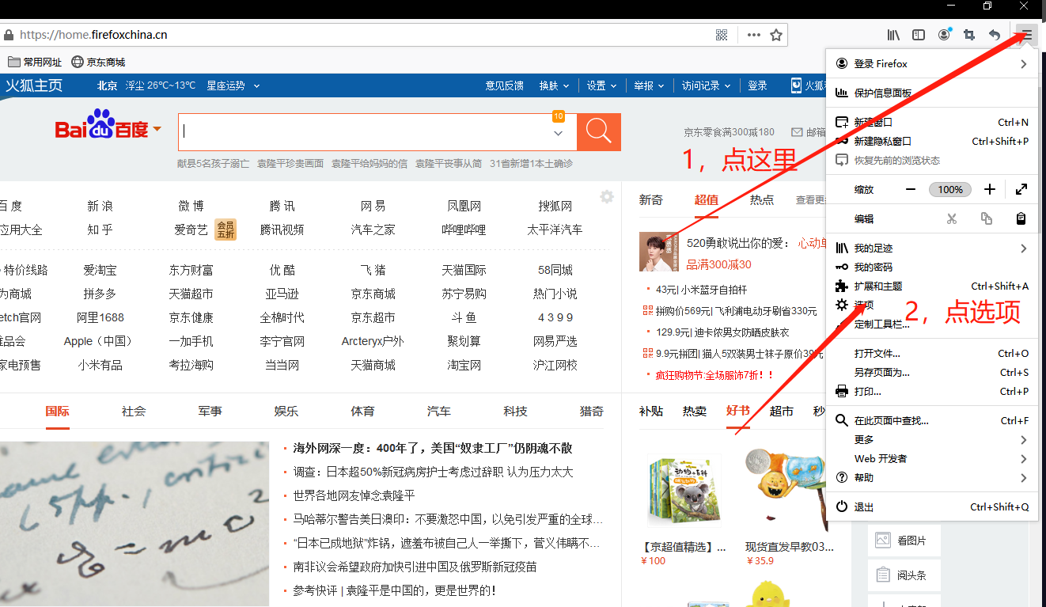Choose 新建隐私窗口 from the menu

point(931,141)
